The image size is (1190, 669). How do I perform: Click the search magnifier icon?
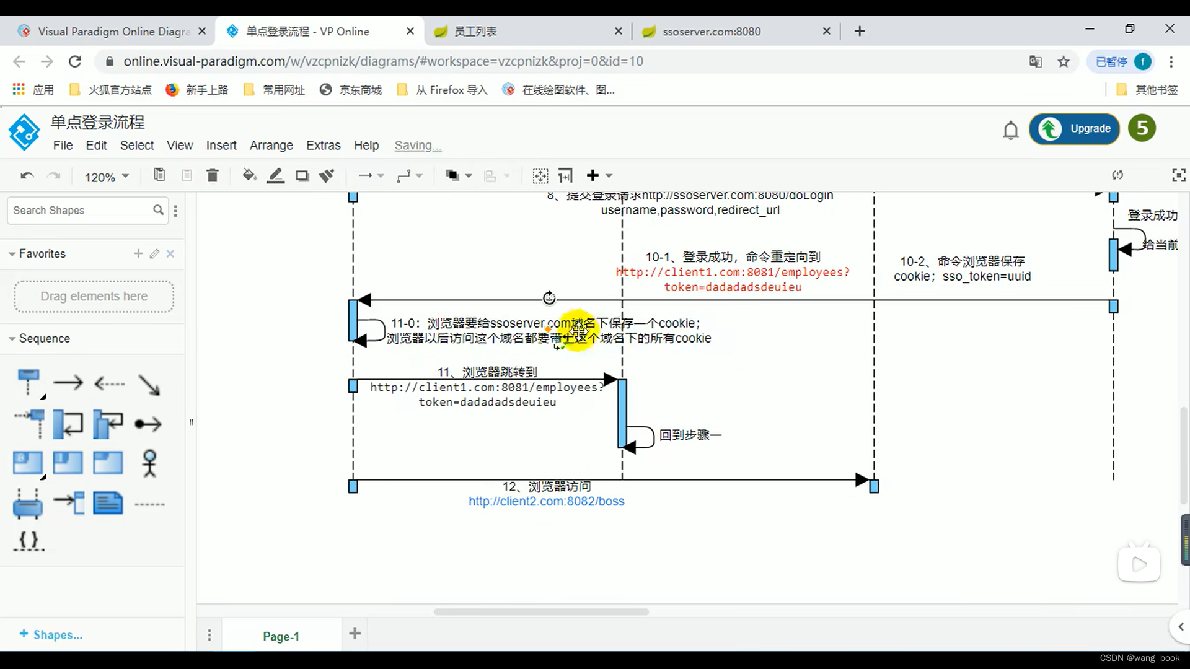pos(159,210)
